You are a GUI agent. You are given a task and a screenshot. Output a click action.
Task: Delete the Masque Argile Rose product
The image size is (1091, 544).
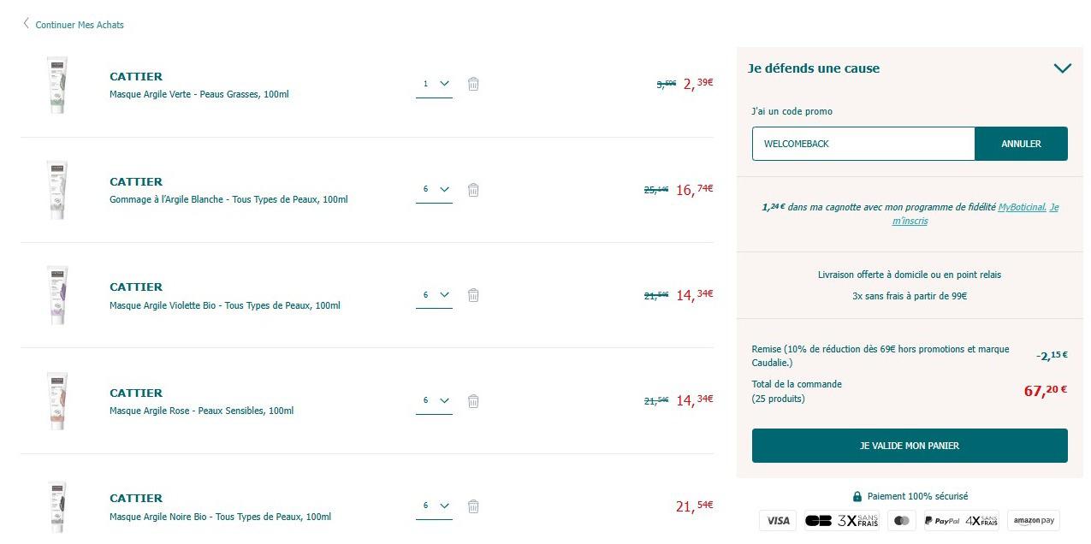(x=473, y=400)
